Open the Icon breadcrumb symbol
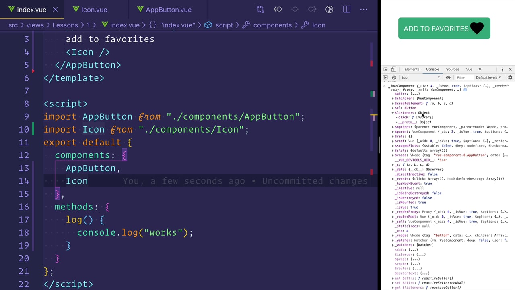The height and width of the screenshot is (290, 515). point(313,25)
